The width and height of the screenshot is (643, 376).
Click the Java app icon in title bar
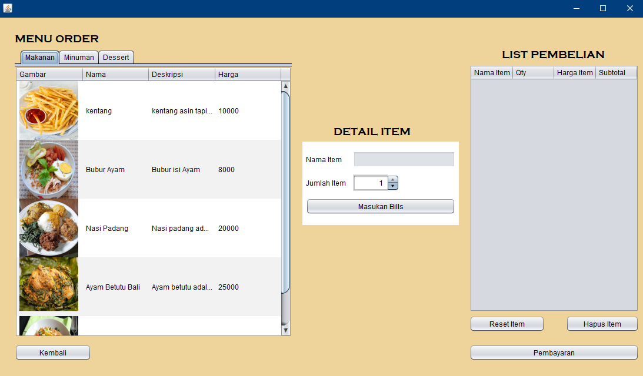coord(8,8)
